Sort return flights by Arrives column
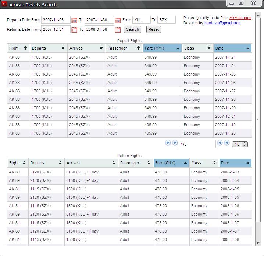 click(x=91, y=163)
